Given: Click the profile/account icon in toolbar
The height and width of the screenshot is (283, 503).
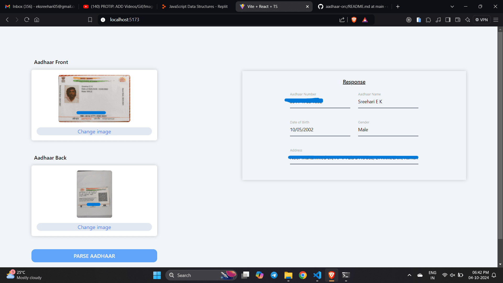Looking at the screenshot, I should point(409,20).
